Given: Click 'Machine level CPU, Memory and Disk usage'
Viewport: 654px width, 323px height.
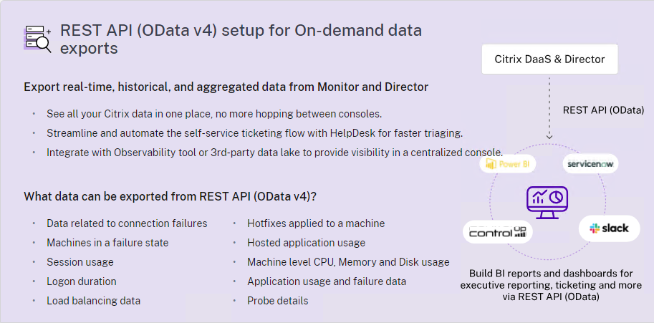Looking at the screenshot, I should click(x=348, y=262).
